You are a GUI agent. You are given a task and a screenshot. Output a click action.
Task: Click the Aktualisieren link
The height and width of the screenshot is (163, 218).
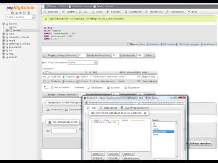coord(208,44)
